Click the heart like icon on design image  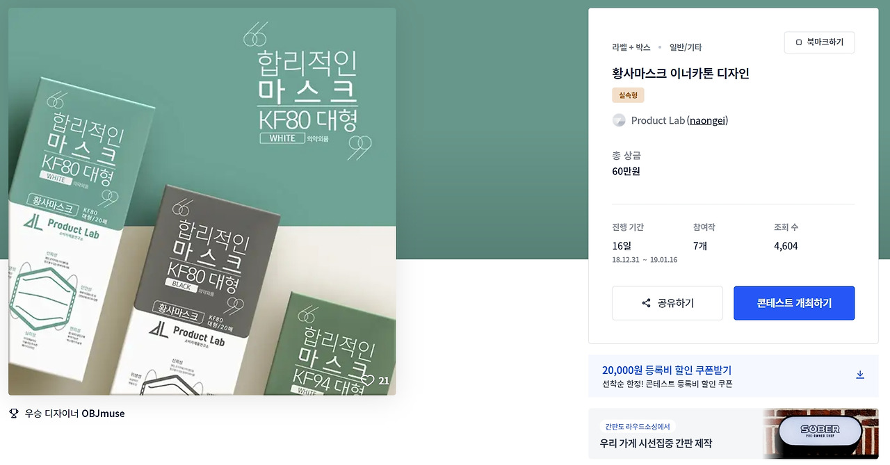(x=368, y=380)
